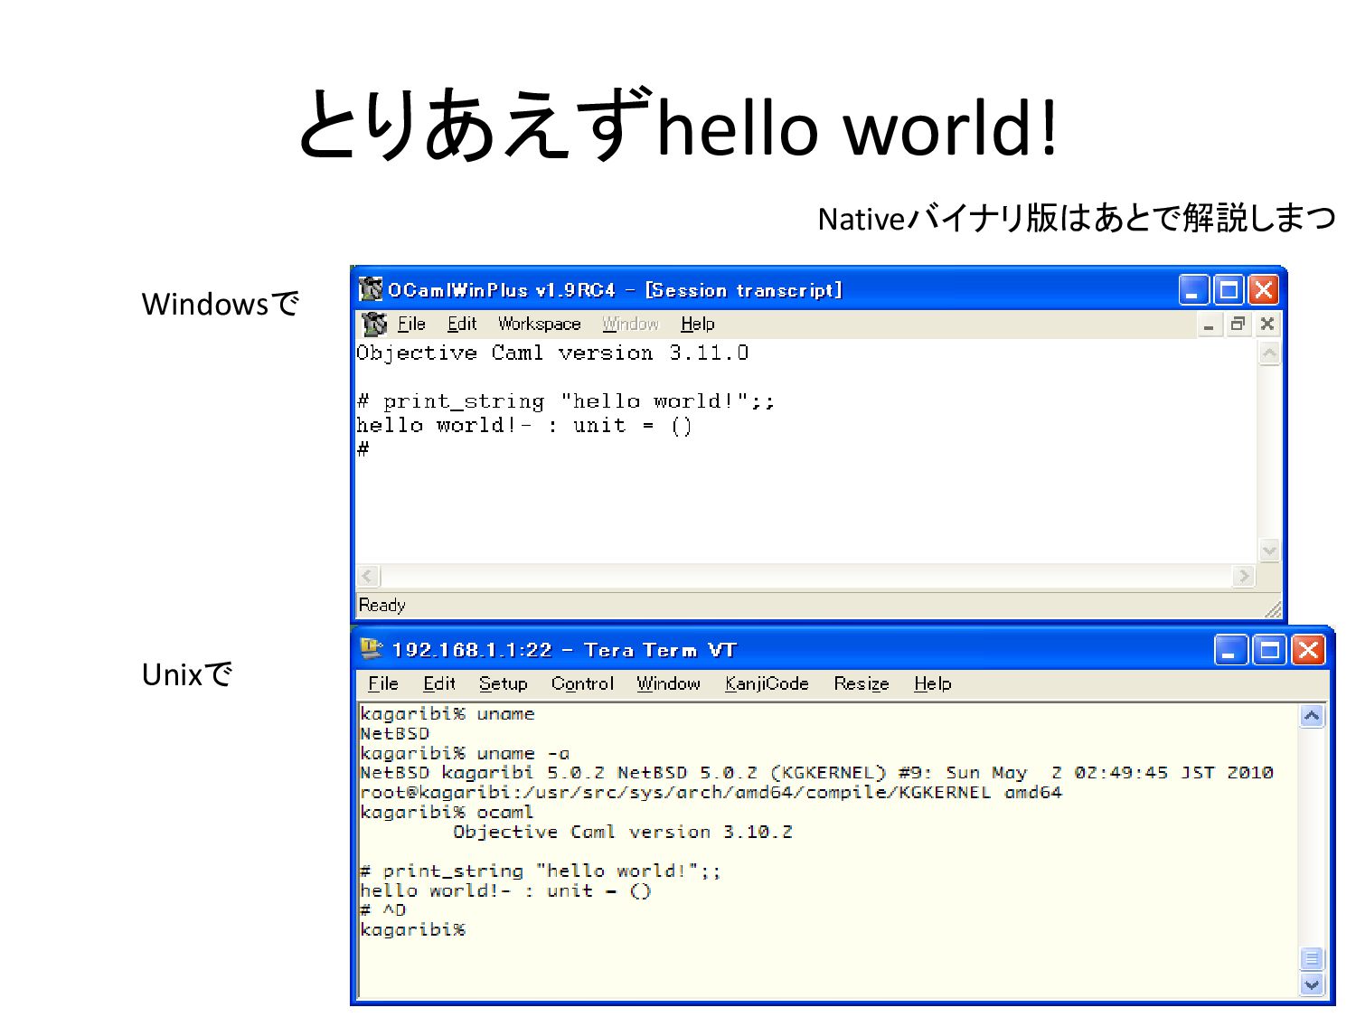Click the root@kagaribi kernel path line

[x=711, y=792]
